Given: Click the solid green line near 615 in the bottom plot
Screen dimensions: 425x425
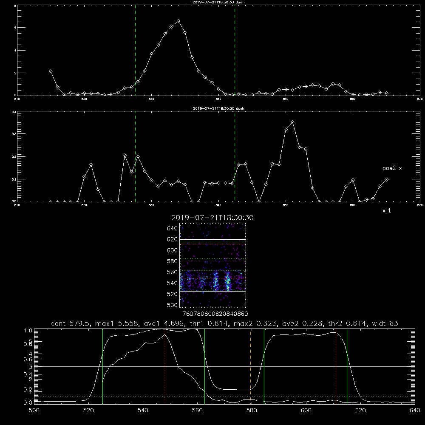Looking at the screenshot, I should click(x=347, y=366).
